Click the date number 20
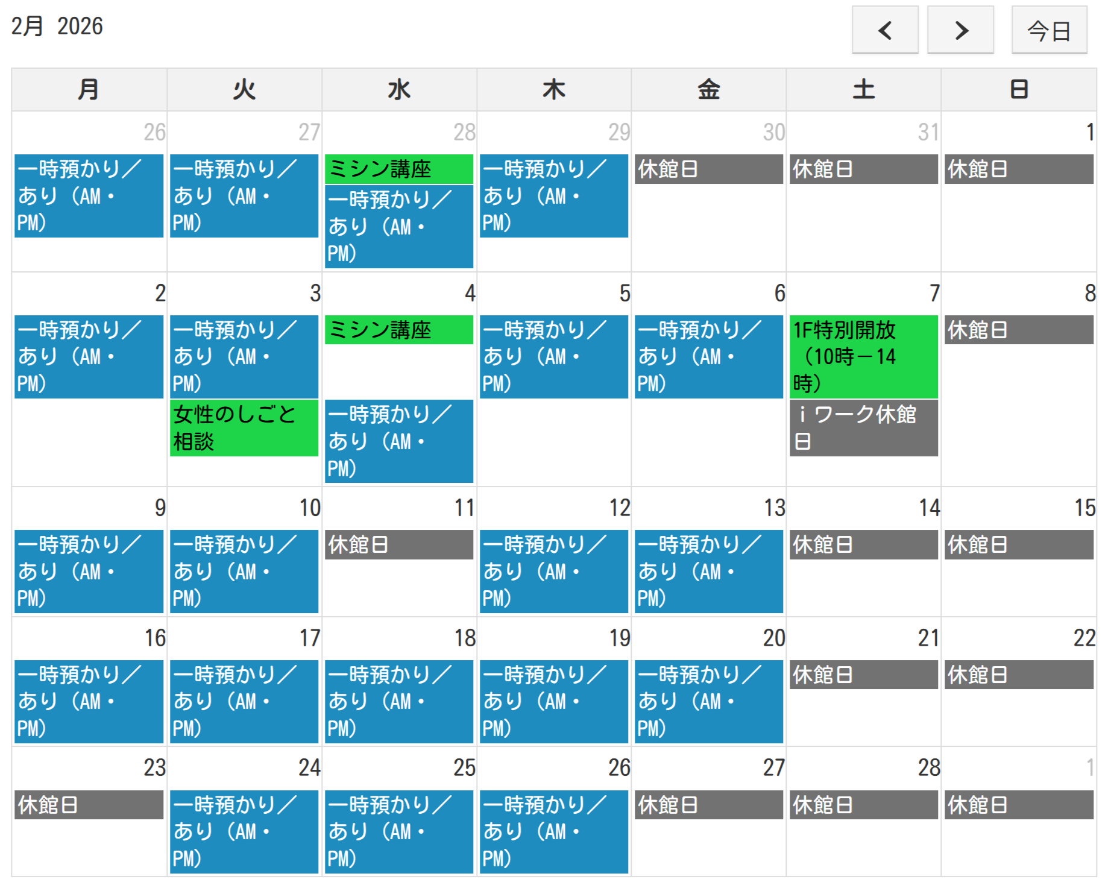Image resolution: width=1108 pixels, height=888 pixels. [x=773, y=638]
